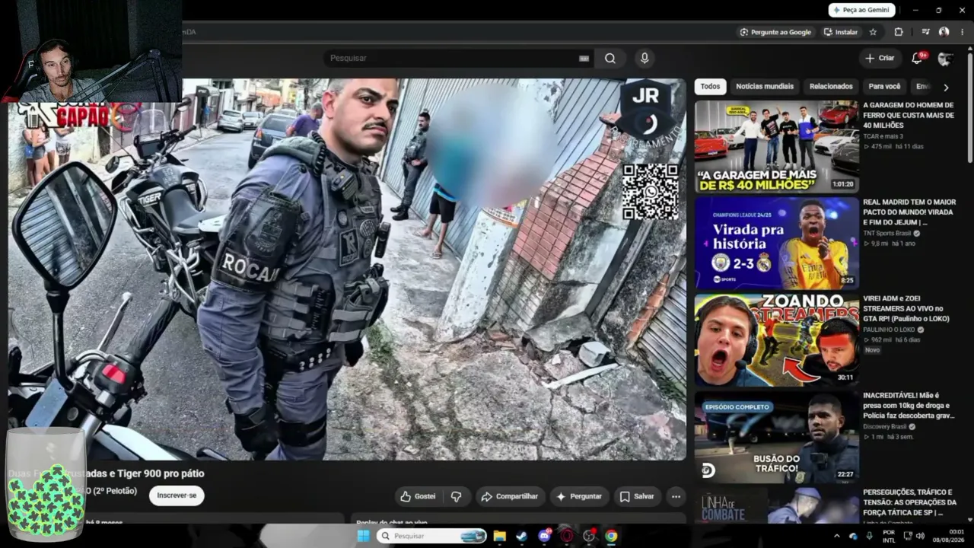Show hidden system tray icons

point(836,536)
